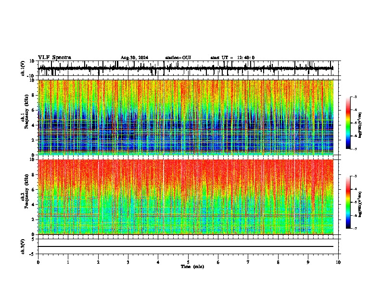Screen dimensions: 381x294
Task: Click time axis tick label "10"
Action: (338, 262)
